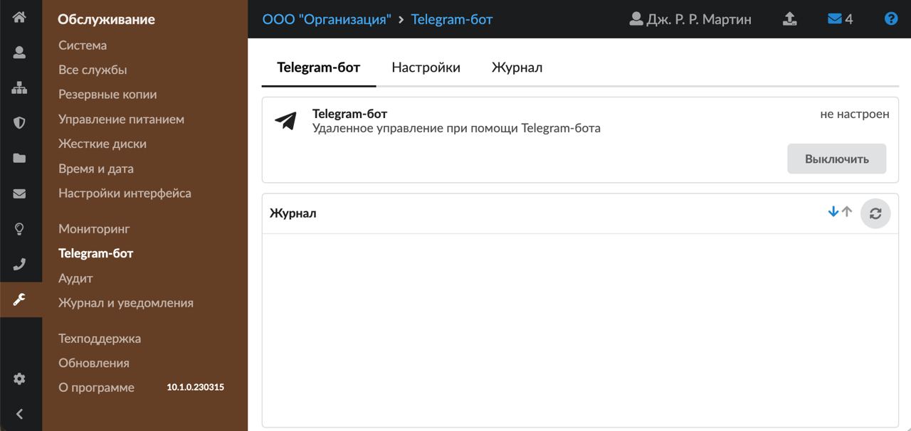Open the gear settings icon

click(19, 379)
